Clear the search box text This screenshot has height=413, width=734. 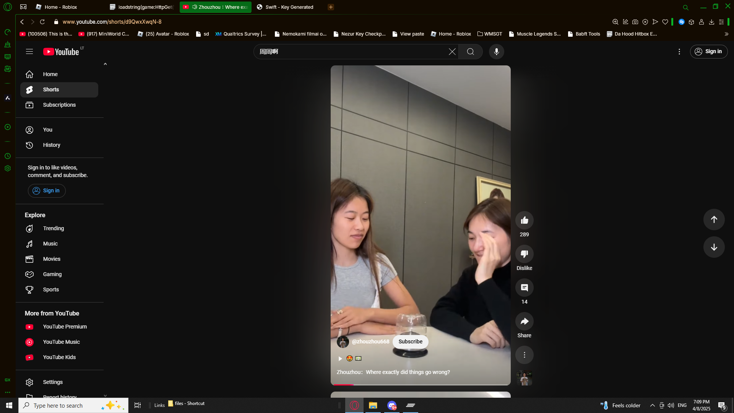pyautogui.click(x=452, y=52)
